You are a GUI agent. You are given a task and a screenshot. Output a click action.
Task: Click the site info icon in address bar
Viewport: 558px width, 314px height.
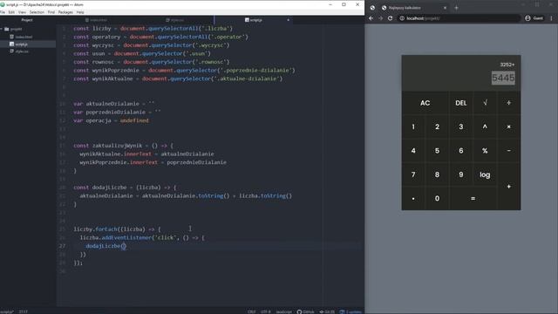coord(402,18)
